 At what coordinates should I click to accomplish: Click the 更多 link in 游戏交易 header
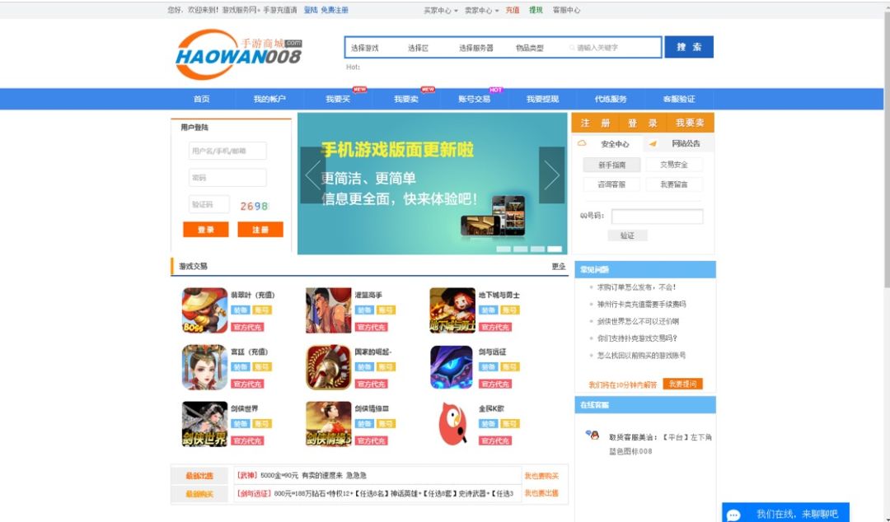[x=559, y=266]
